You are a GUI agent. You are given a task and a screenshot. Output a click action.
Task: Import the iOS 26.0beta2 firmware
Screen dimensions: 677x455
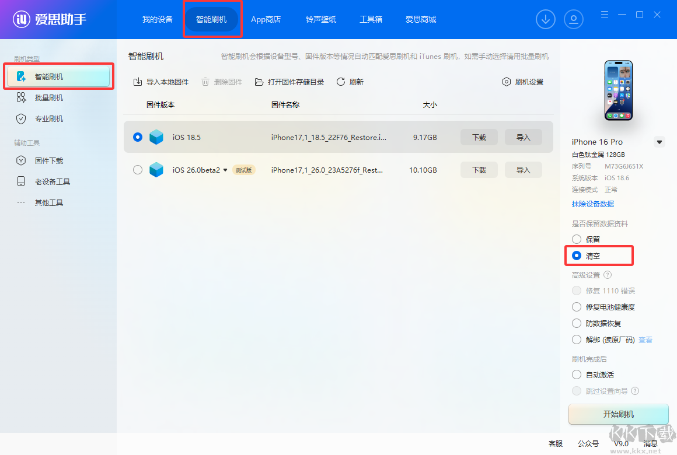tap(523, 170)
